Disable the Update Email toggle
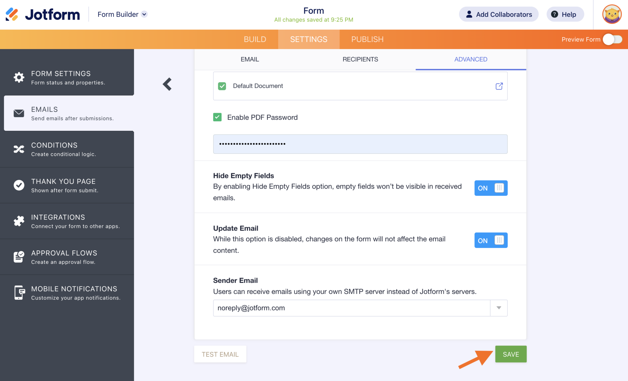Viewport: 628px width, 381px height. (x=491, y=240)
